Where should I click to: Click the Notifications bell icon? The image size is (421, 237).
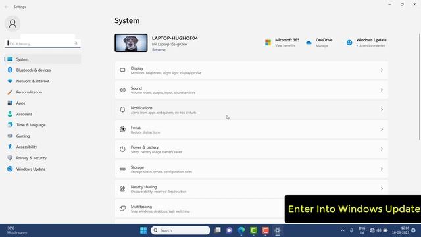tap(122, 110)
